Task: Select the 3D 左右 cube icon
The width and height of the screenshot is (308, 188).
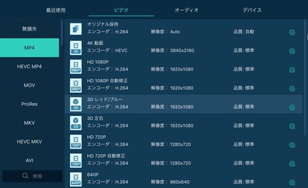Action: (x=76, y=123)
